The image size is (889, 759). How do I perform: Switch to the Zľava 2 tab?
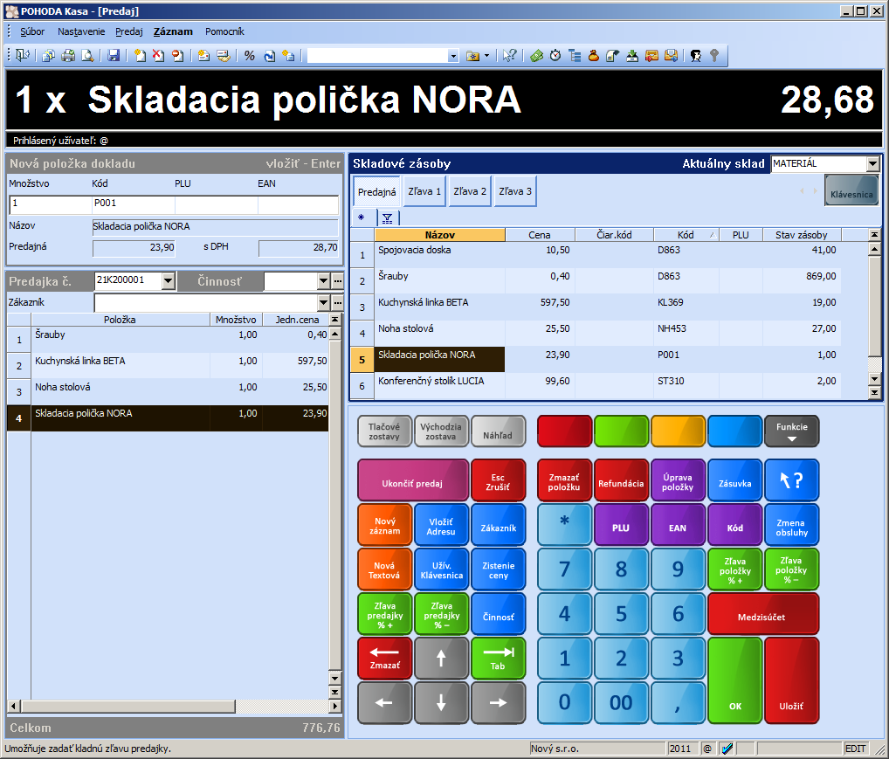[470, 191]
